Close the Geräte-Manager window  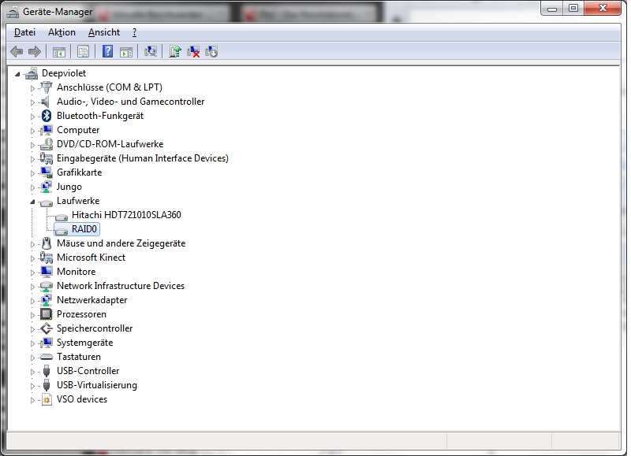[603, 8]
